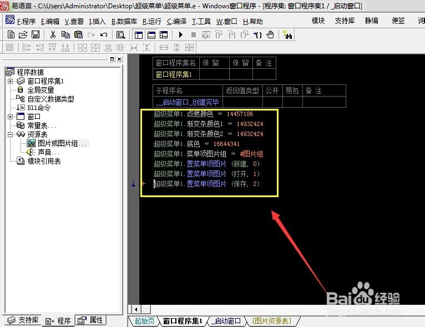Switch to the 属性 panel tab

tap(90, 320)
